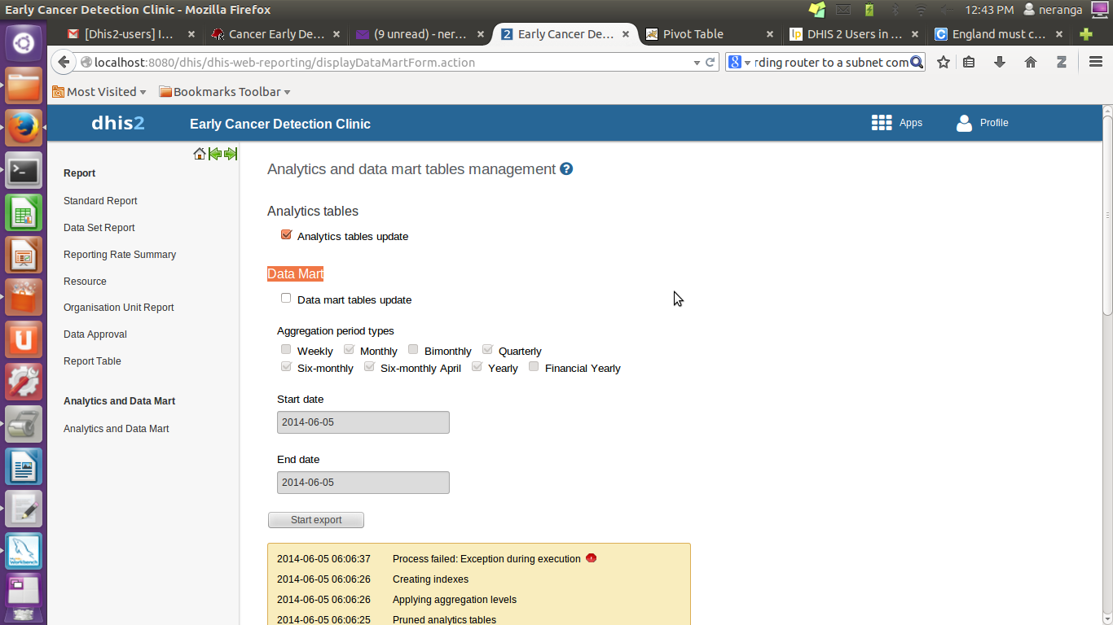Enable the Data mart tables update checkbox

[x=286, y=298]
